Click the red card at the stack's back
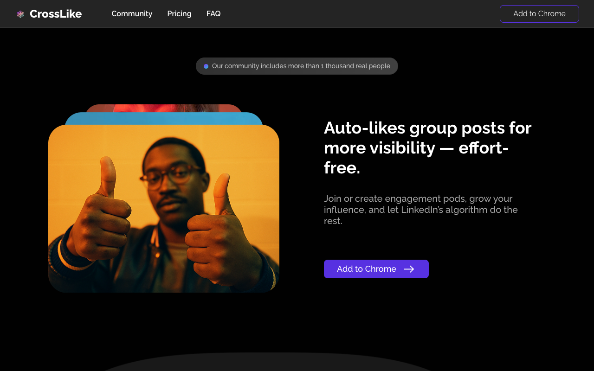Viewport: 594px width, 371px height. click(164, 108)
